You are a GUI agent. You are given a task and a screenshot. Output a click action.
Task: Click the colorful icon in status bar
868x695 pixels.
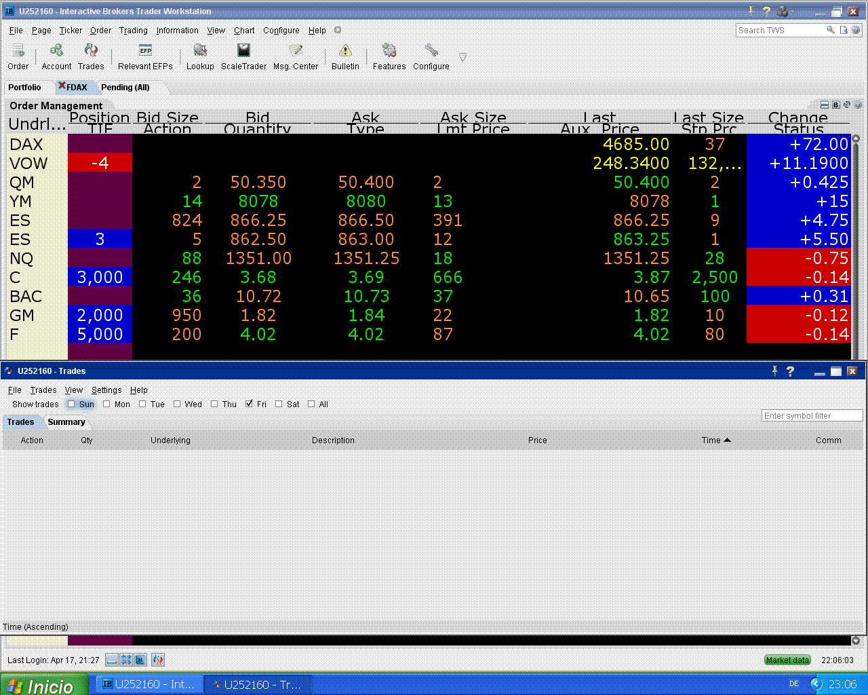tap(158, 660)
